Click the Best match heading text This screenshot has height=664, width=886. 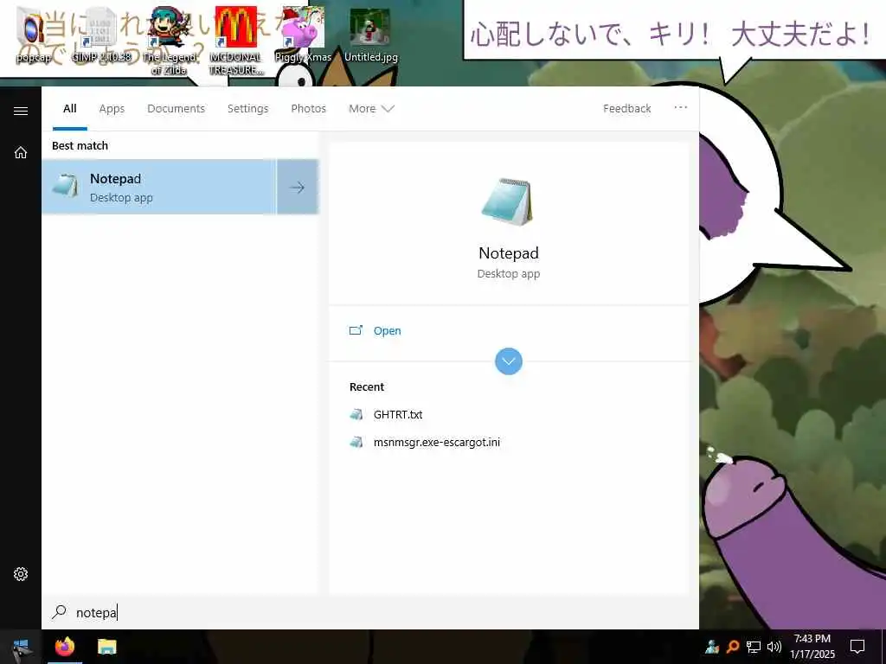point(80,145)
